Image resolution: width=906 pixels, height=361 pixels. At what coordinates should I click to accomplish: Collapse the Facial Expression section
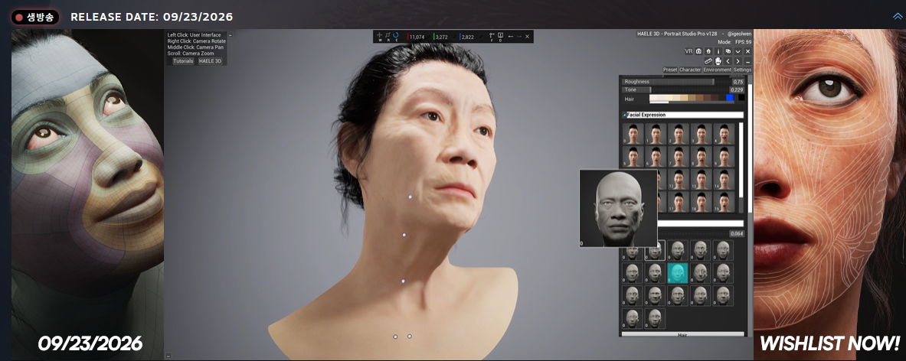click(x=625, y=115)
